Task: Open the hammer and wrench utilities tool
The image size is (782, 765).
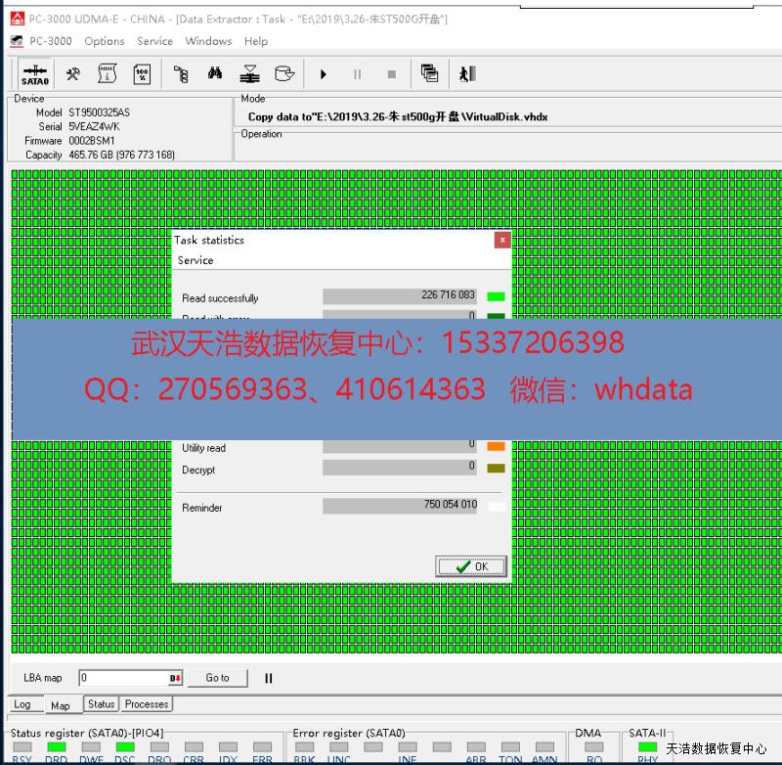Action: [x=73, y=73]
